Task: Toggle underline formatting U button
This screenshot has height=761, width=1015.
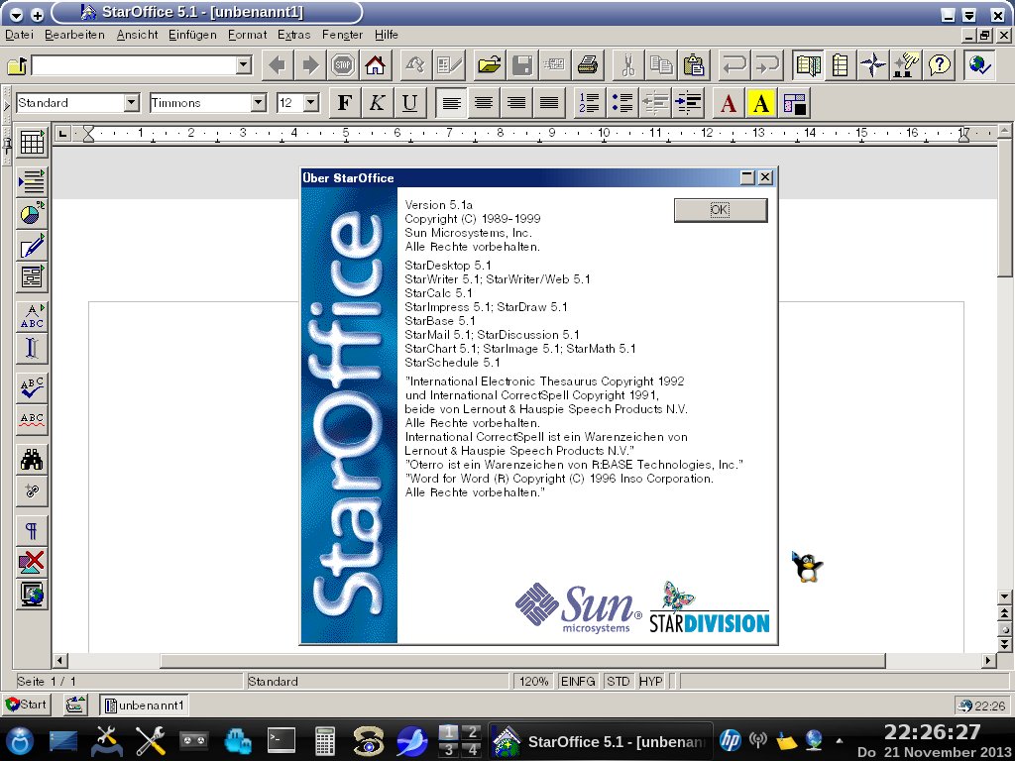Action: tap(409, 103)
